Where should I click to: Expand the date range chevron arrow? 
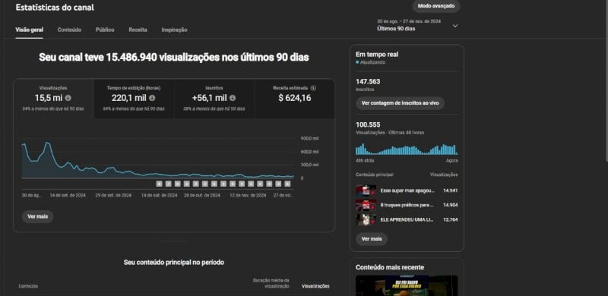(455, 26)
